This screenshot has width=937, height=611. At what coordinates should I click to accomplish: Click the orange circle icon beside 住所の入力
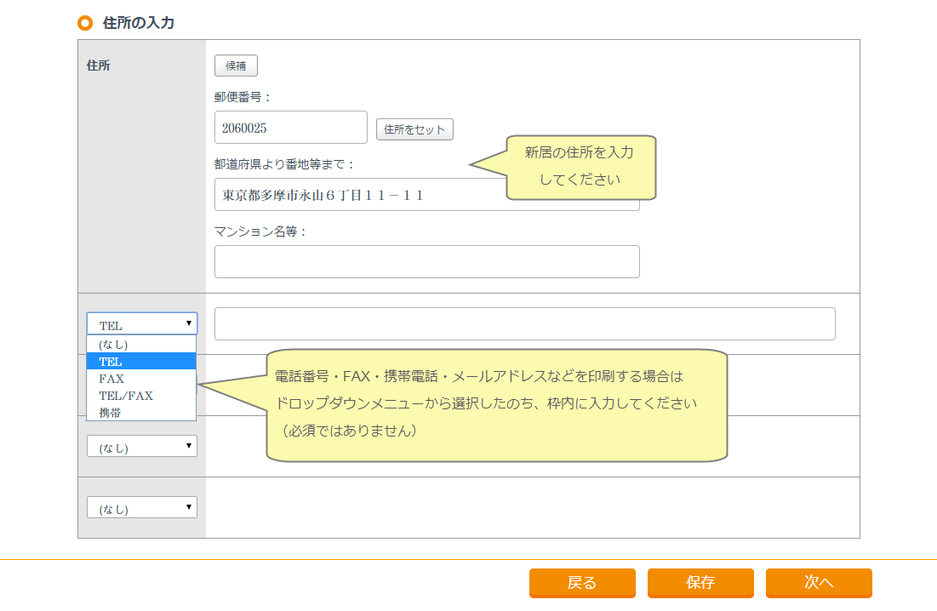84,23
